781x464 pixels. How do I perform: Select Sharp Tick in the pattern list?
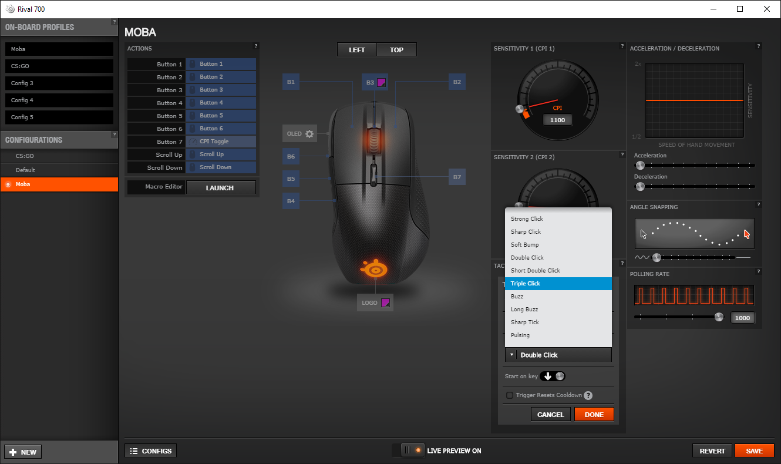click(x=558, y=322)
